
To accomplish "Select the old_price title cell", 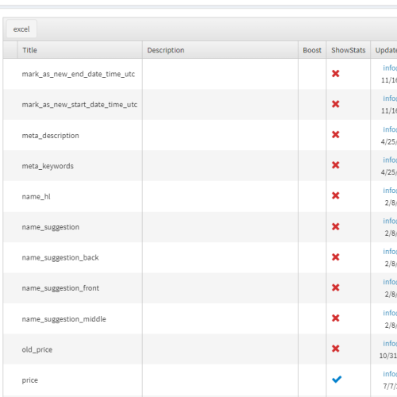I will point(73,349).
